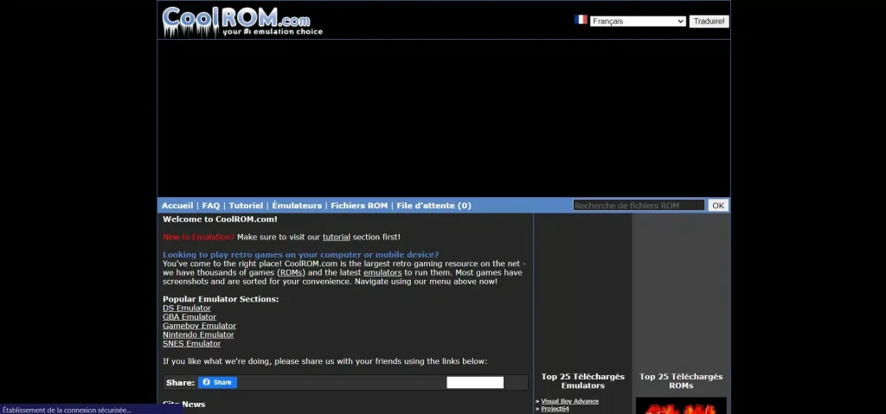Click the Facebook Share button
Screen dimensions: 886x414
pyautogui.click(x=217, y=382)
